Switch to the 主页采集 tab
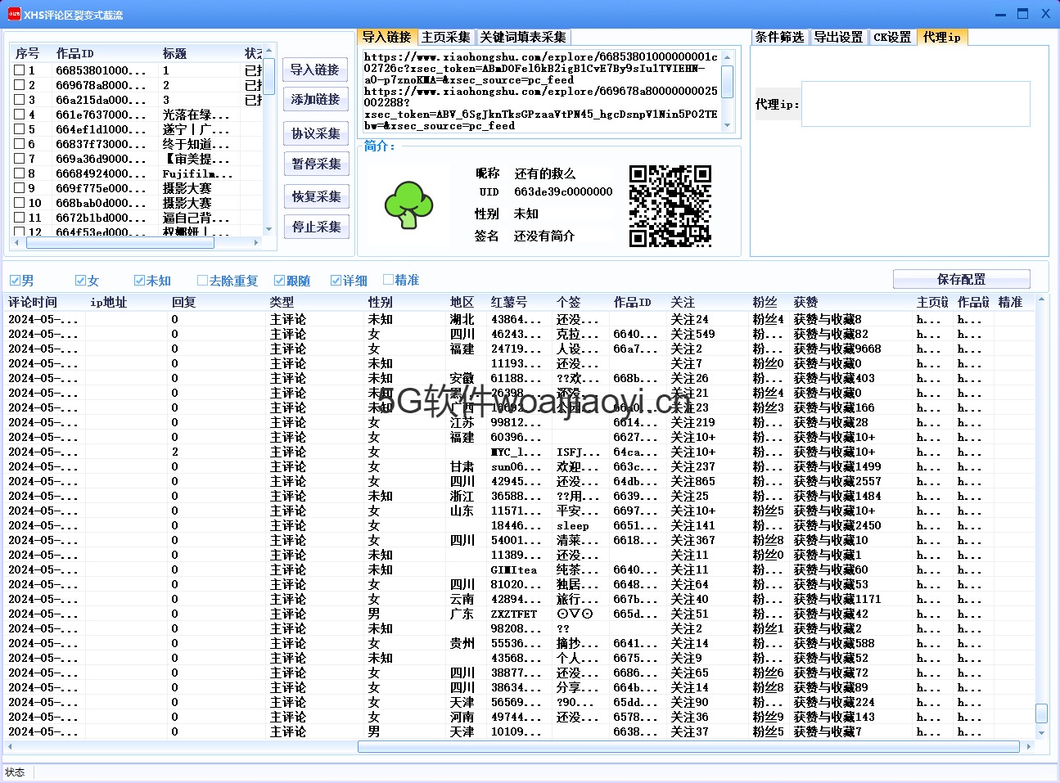1060x783 pixels. pos(445,37)
